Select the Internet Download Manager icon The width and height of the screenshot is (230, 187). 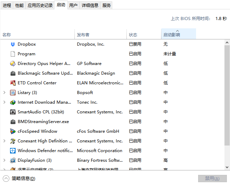[13, 102]
